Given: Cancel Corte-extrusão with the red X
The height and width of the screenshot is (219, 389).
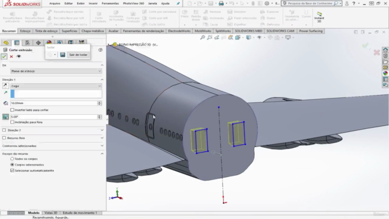Looking at the screenshot, I should 12,57.
